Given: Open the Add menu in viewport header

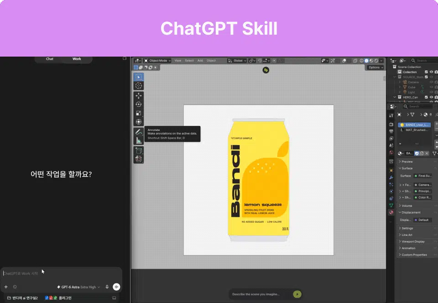Looking at the screenshot, I should pyautogui.click(x=200, y=61).
